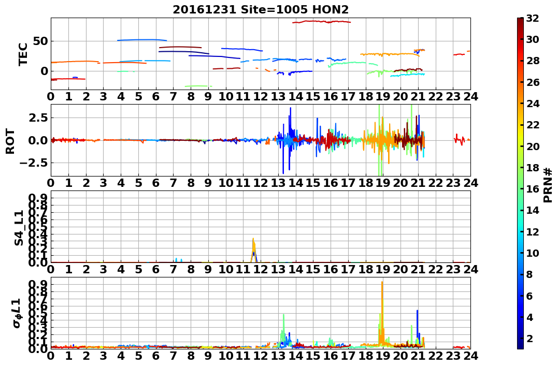Click colorbar tick label "8"
558x367 pixels.
(529, 274)
